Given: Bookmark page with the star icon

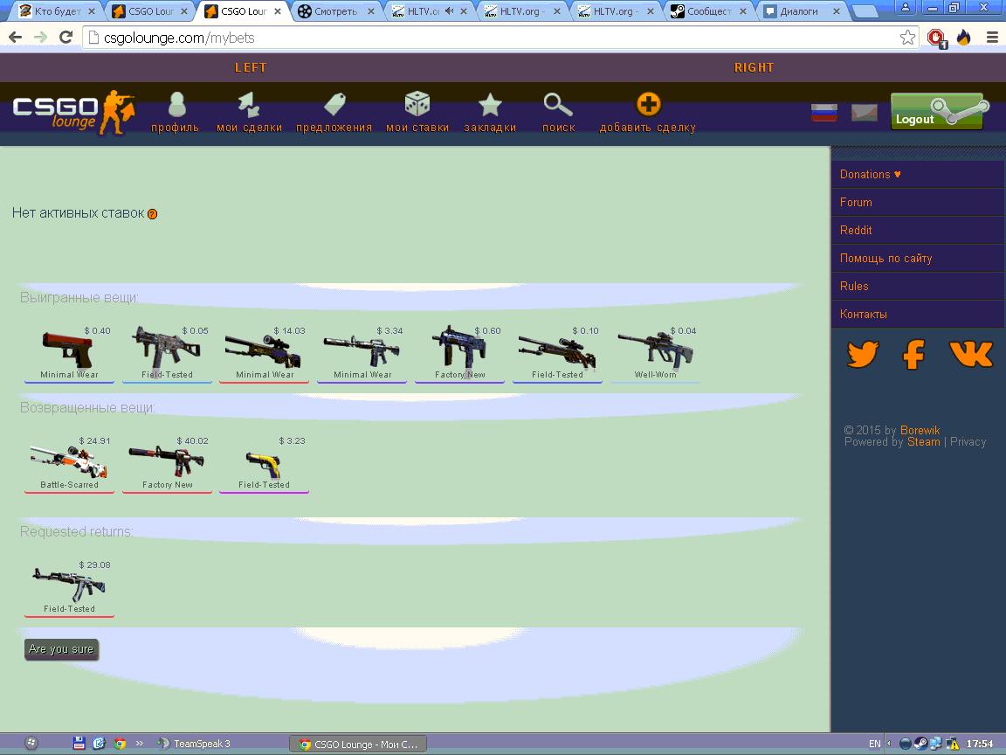Looking at the screenshot, I should (x=907, y=38).
